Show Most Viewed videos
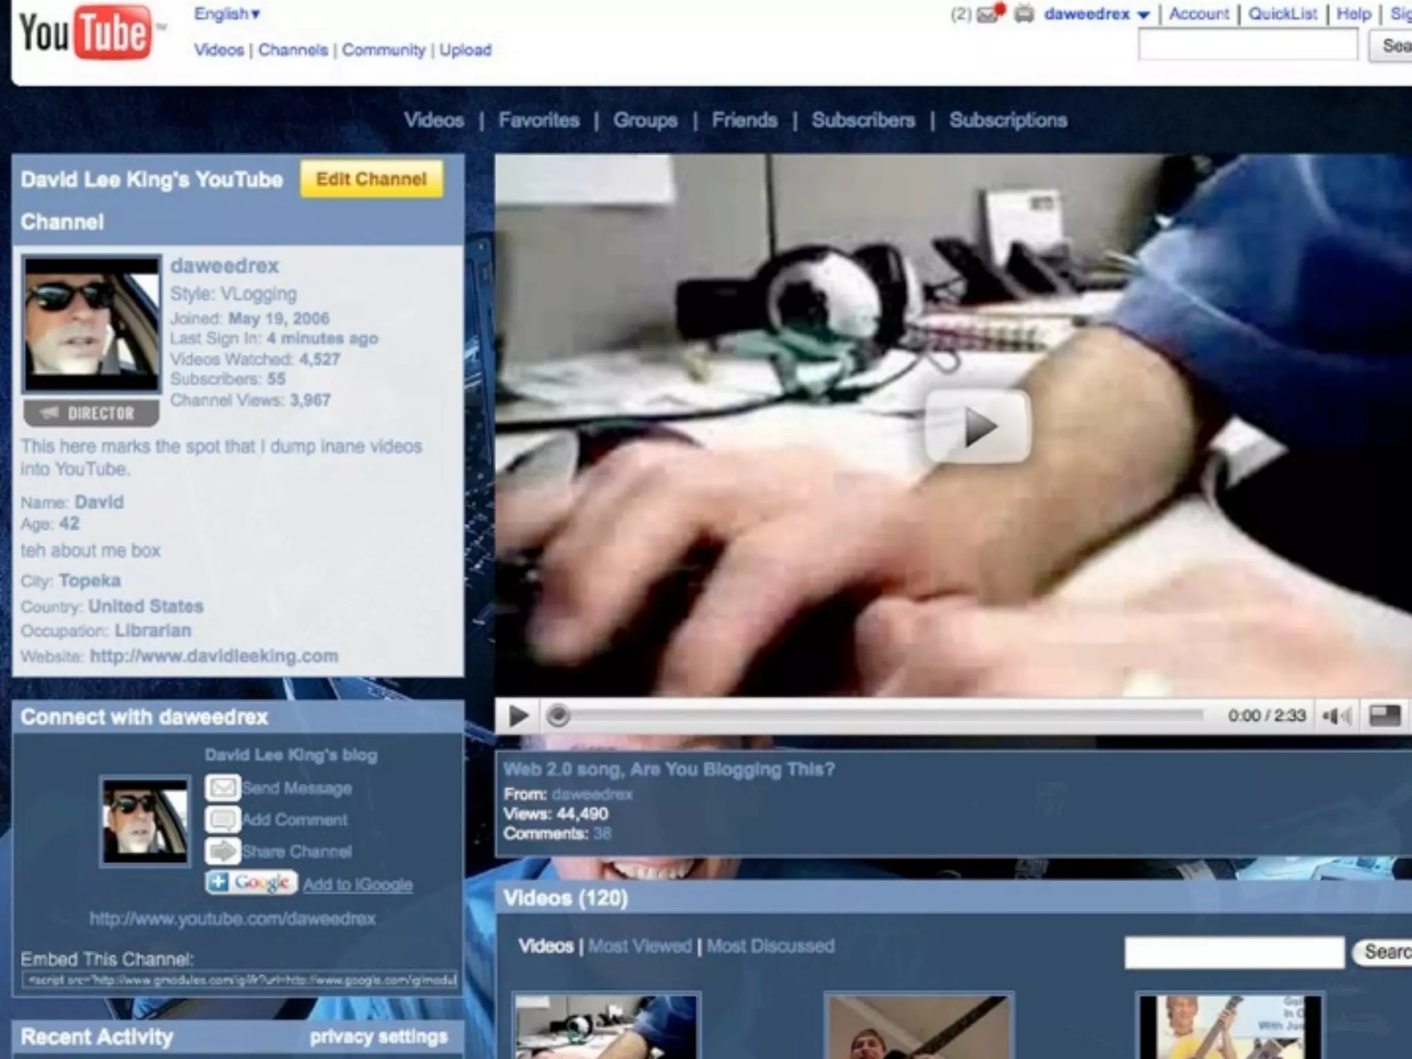 point(640,946)
